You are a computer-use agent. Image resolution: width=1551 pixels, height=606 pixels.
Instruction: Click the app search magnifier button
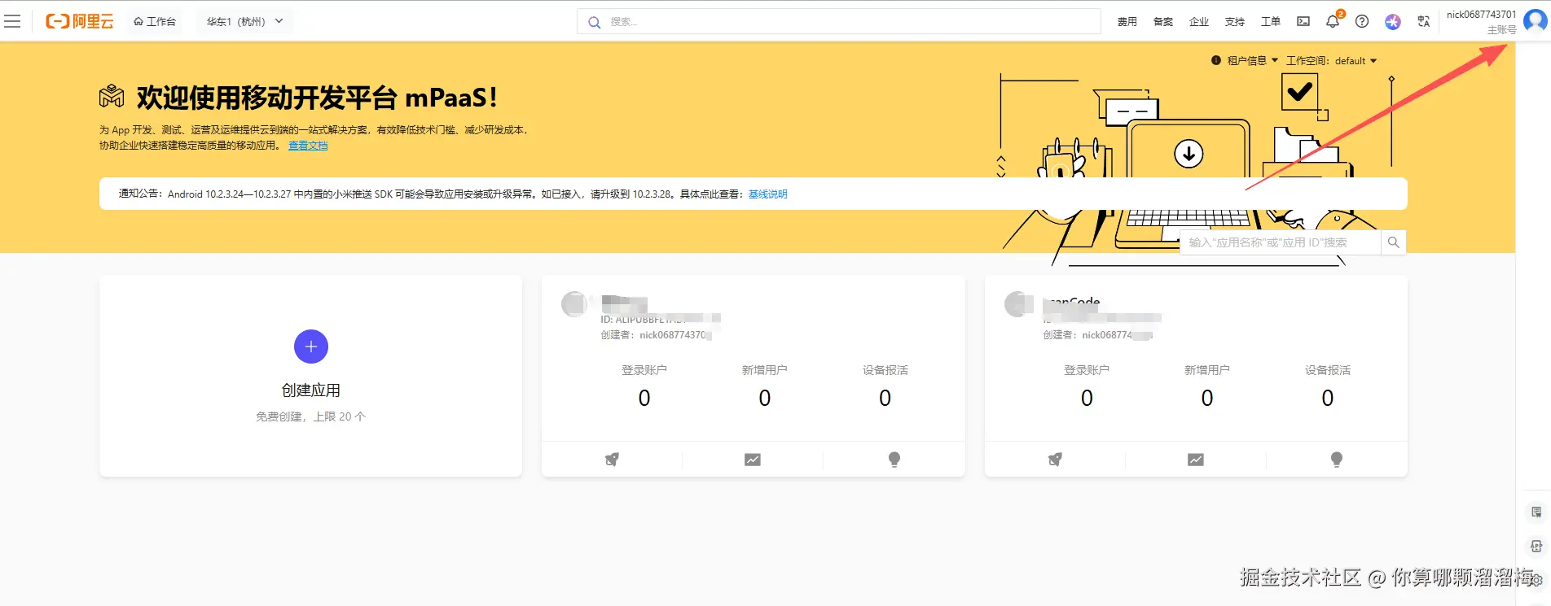1394,242
